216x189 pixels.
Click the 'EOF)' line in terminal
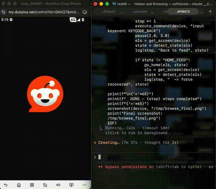coord(112,123)
